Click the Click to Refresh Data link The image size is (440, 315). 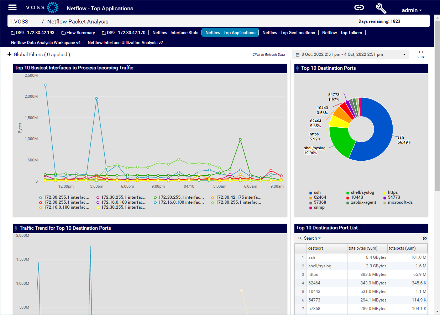268,55
